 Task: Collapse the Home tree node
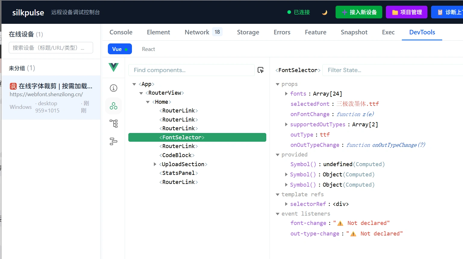148,102
